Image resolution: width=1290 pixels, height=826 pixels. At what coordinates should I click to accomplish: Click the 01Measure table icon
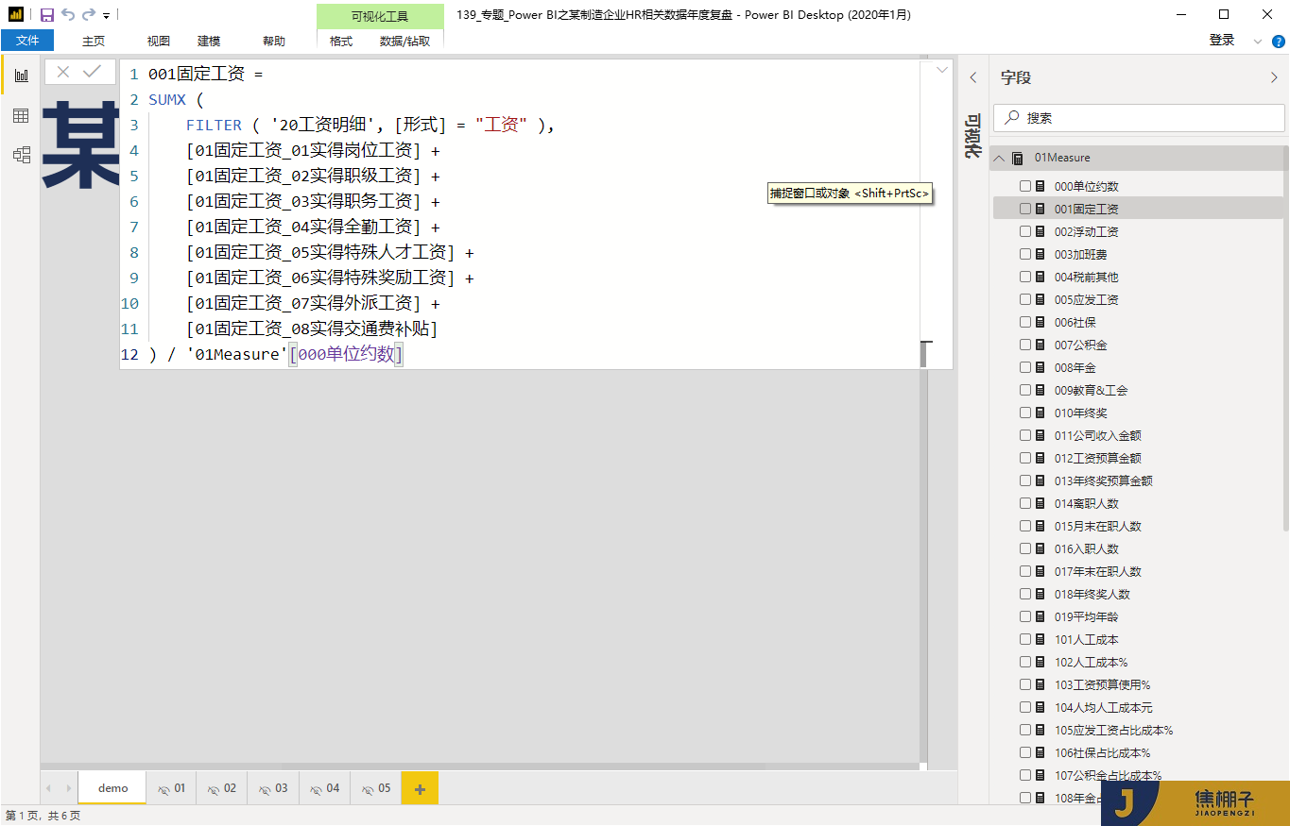[x=1018, y=158]
